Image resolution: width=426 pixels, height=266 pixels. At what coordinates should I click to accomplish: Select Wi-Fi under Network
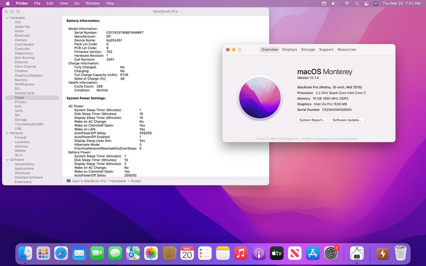click(x=19, y=155)
